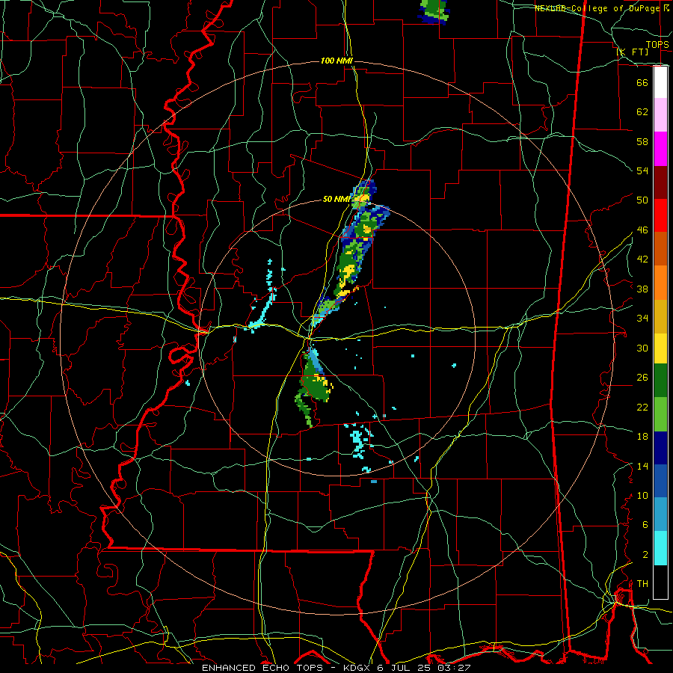
Task: Click the legend value 54
Action: point(642,170)
